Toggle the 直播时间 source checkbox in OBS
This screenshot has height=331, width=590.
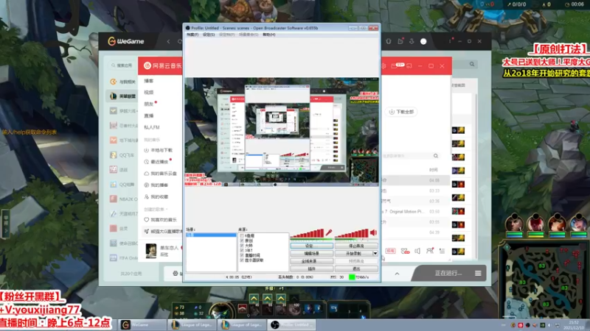(x=242, y=255)
